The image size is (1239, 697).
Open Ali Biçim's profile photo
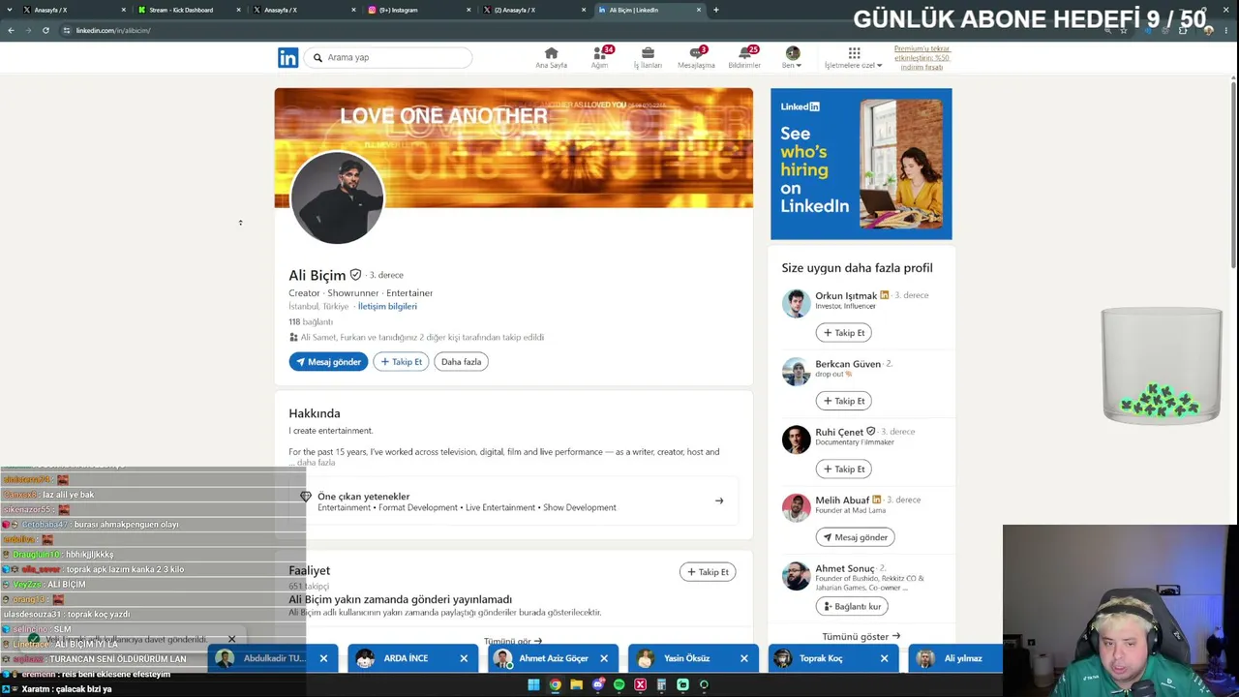(x=337, y=197)
